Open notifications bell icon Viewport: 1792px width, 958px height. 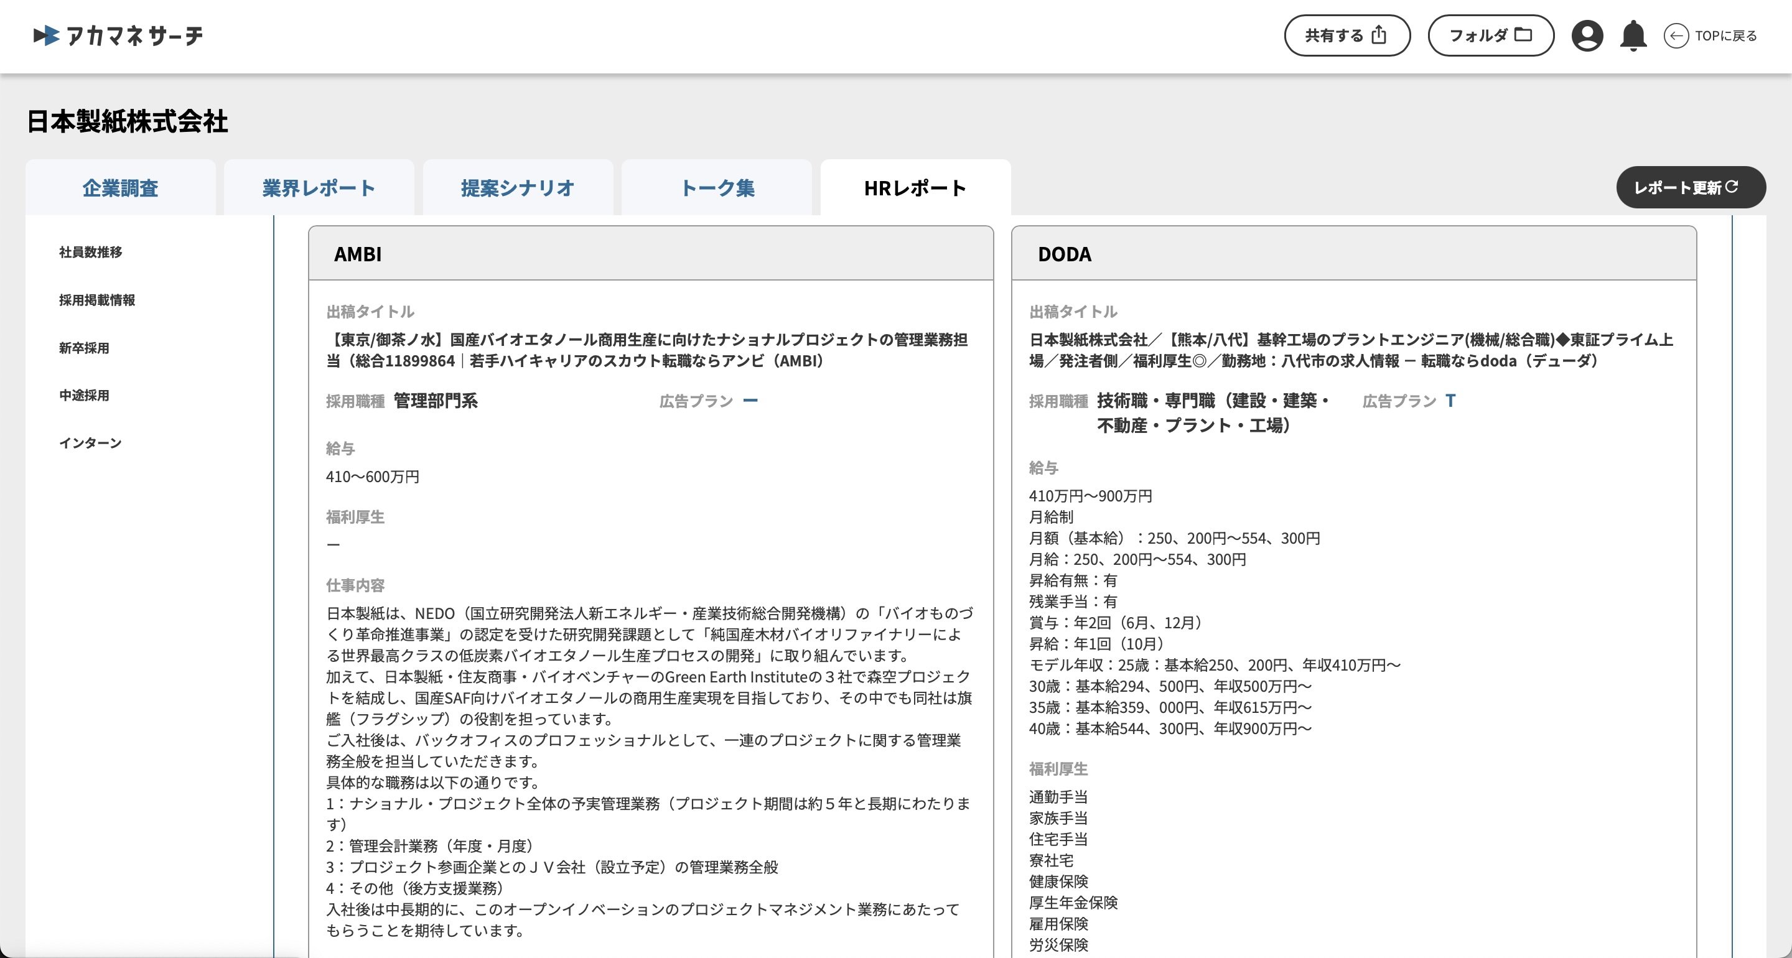point(1633,35)
